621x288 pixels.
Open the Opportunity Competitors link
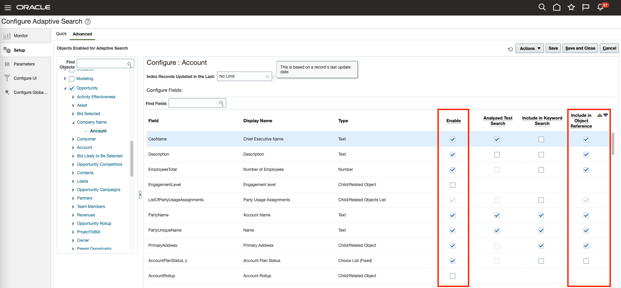pyautogui.click(x=99, y=164)
